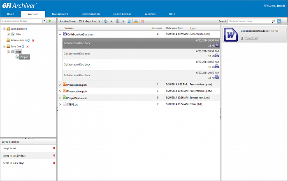Collapse the CollaborationDoc.docx revisions list
Viewport: 288px width, 181px height.
coord(60,35)
